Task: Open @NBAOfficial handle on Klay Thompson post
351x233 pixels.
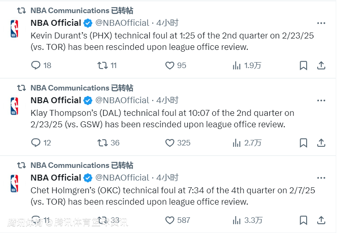Action: 122,101
